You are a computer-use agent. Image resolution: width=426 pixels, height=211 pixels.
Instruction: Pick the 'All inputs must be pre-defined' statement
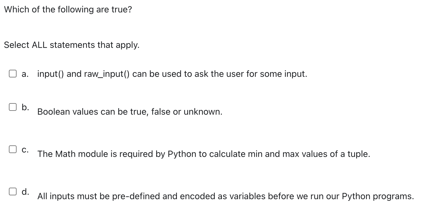click(x=225, y=196)
